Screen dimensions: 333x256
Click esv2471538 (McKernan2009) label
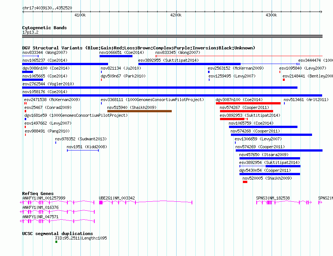coord(52,100)
